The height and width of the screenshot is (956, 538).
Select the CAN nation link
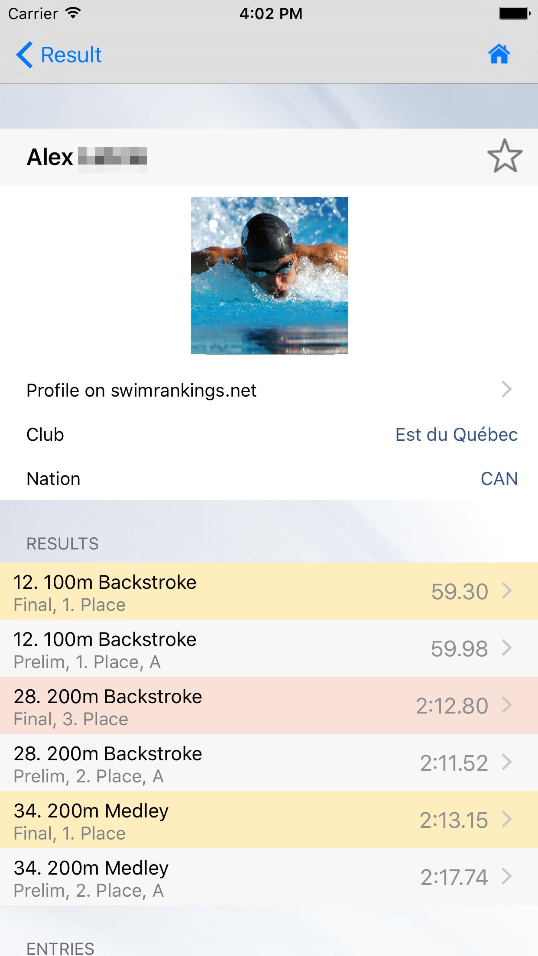[499, 479]
